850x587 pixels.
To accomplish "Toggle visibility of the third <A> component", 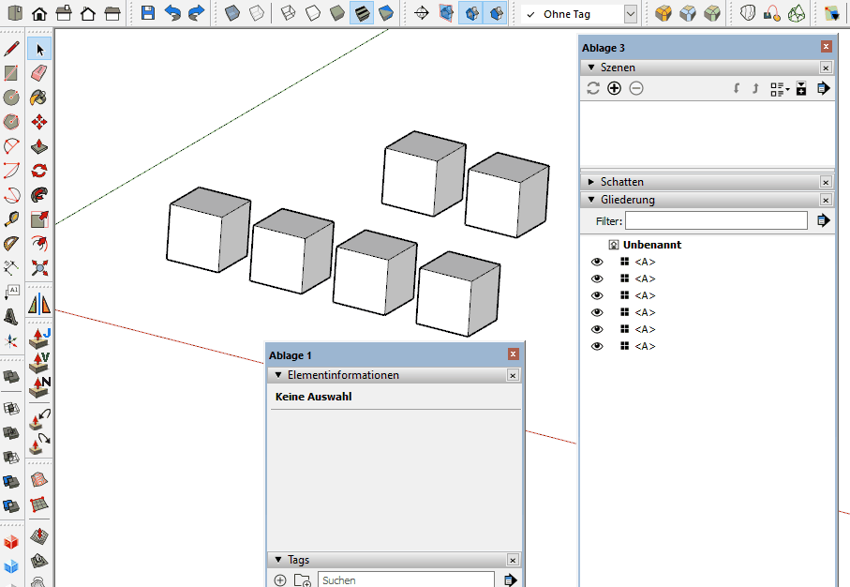I will [x=597, y=295].
